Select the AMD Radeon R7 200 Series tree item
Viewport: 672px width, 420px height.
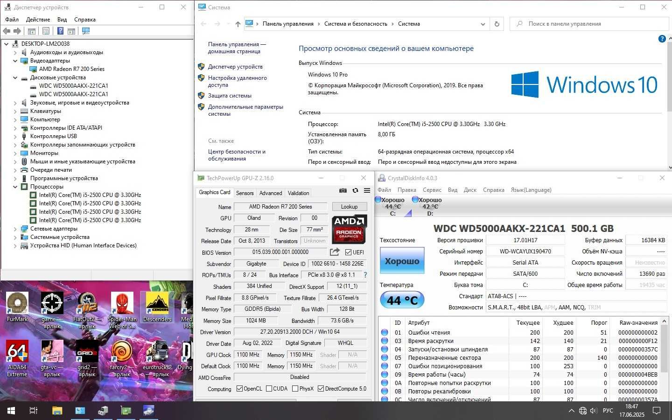(72, 69)
